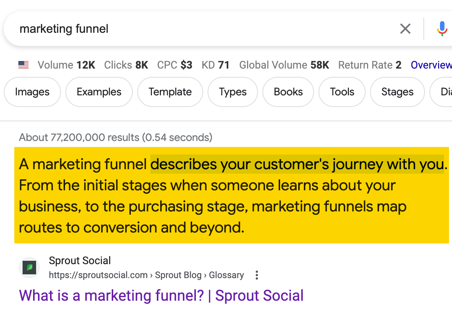Screen dimensions: 452x309
Task: Open the Sprout Social result title link
Action: (161, 295)
